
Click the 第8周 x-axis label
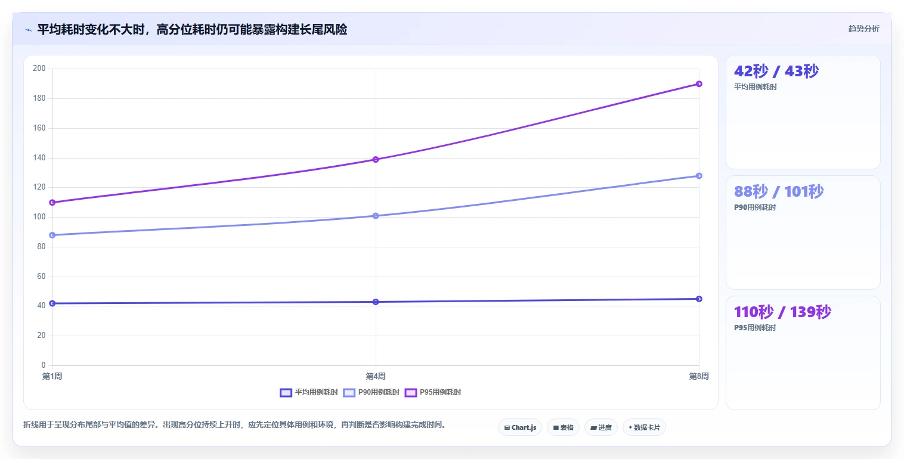[699, 376]
